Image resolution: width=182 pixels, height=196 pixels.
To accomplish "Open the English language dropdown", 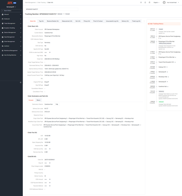I will [157, 2].
